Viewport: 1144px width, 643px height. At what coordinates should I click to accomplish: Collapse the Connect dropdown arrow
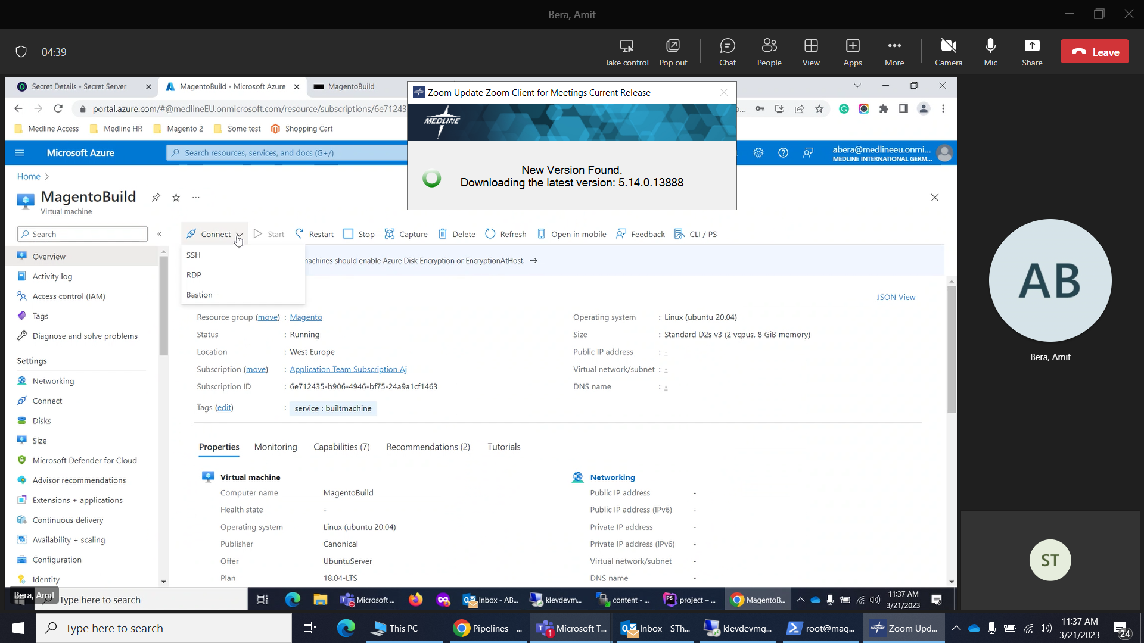238,235
